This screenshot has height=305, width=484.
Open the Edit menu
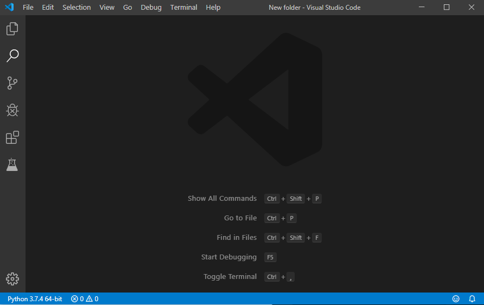[48, 8]
